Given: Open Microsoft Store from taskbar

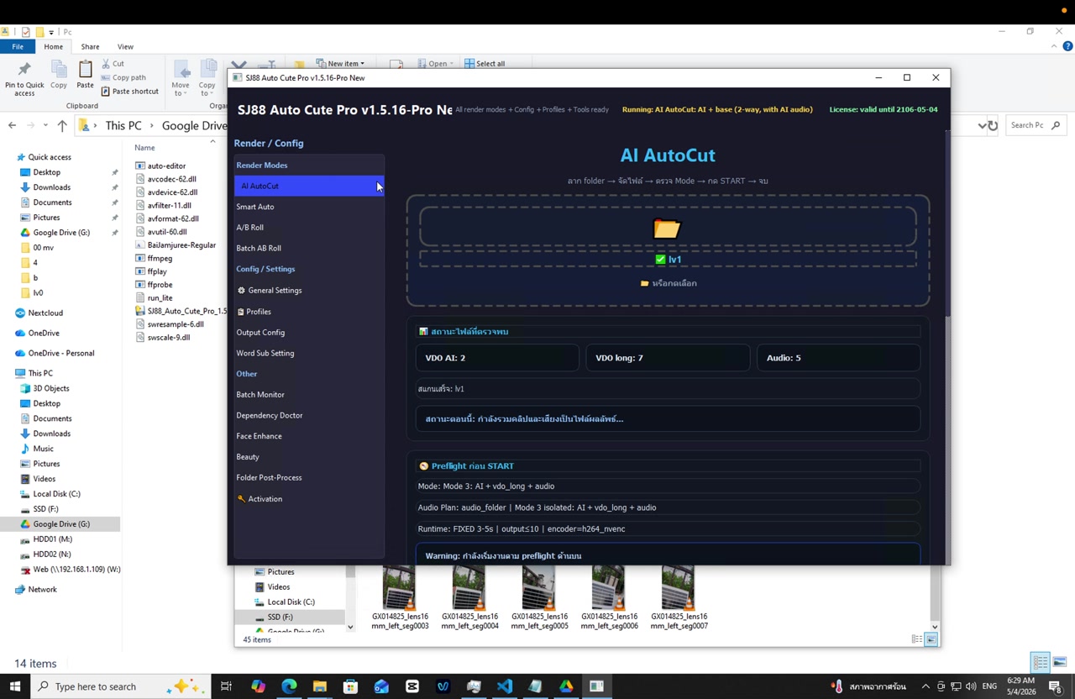Looking at the screenshot, I should coord(350,686).
